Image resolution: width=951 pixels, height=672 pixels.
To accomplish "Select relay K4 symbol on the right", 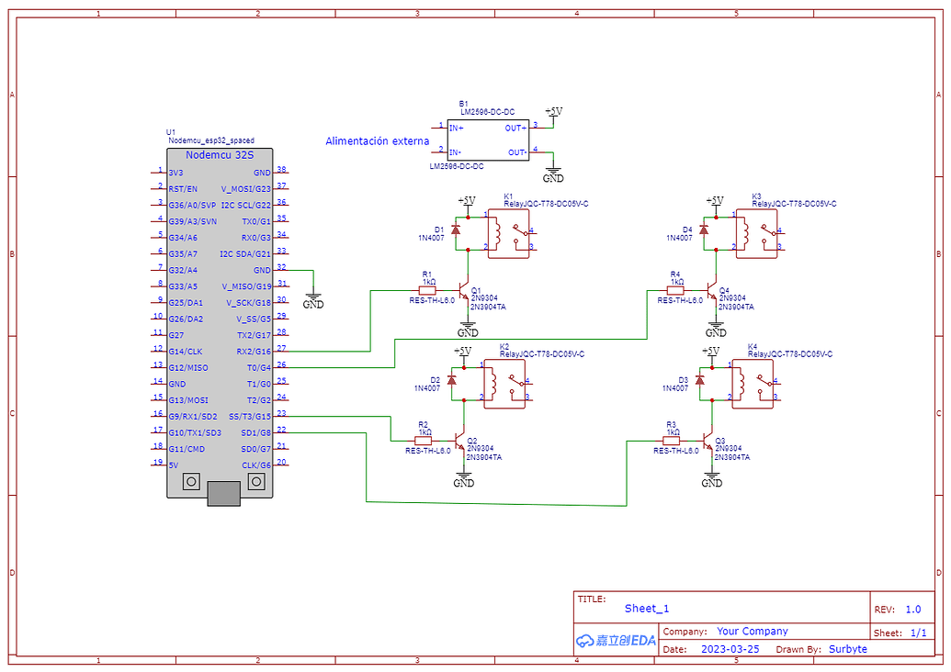I will [753, 386].
